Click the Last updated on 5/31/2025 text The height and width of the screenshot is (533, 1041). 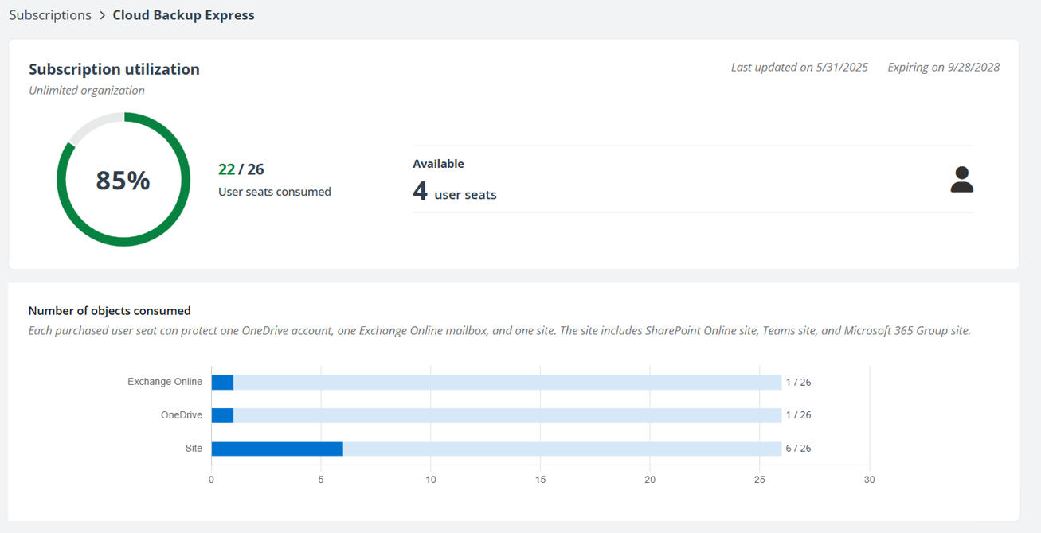(799, 67)
